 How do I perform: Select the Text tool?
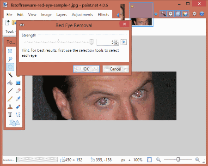click(x=10, y=115)
